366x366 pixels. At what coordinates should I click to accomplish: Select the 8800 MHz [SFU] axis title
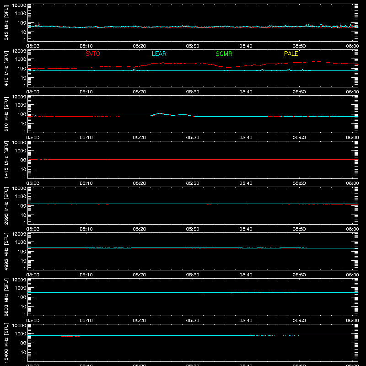[6, 297]
